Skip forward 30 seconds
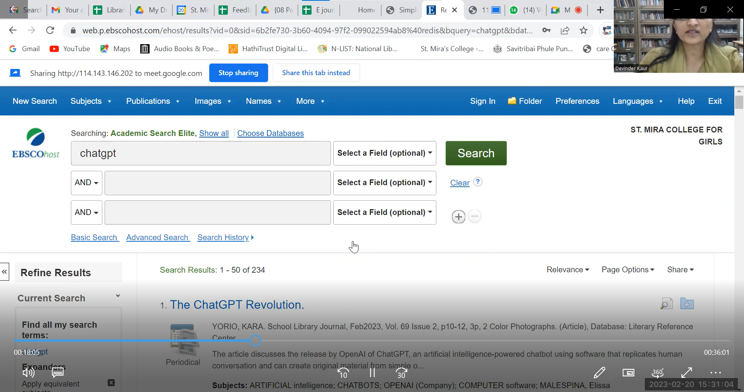Image resolution: width=744 pixels, height=392 pixels. click(401, 373)
